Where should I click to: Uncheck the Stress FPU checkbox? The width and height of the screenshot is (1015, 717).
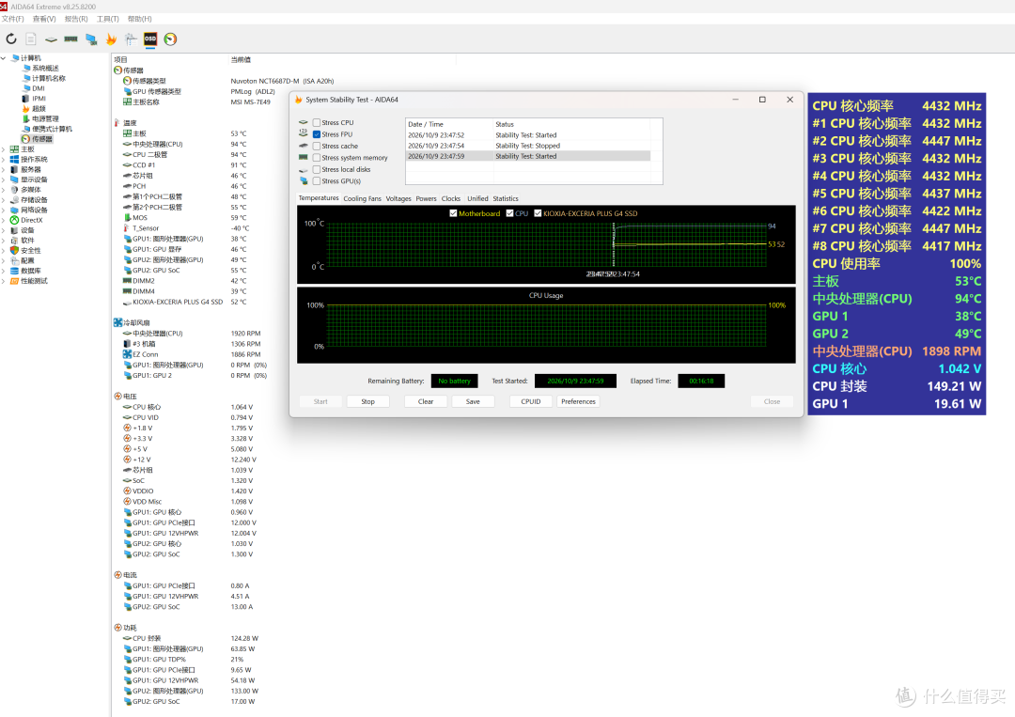coord(317,134)
